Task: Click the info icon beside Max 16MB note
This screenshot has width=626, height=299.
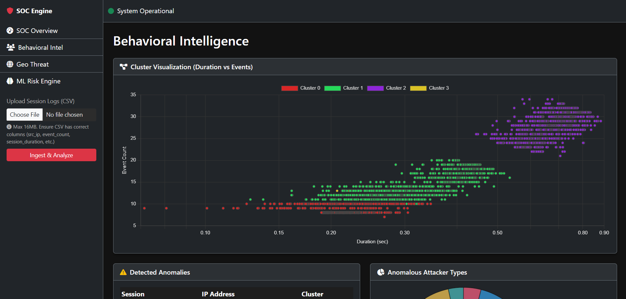Action: click(x=9, y=127)
